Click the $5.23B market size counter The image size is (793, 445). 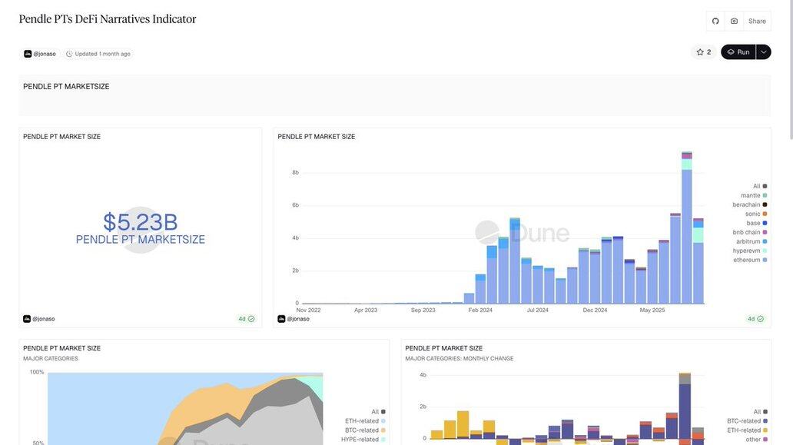(x=141, y=223)
